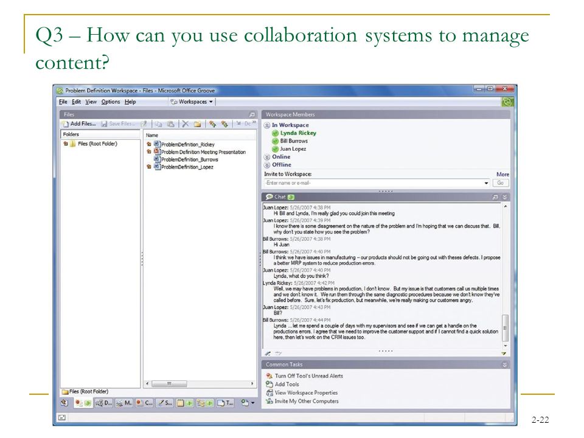Viewport: 584px width, 438px height.
Task: Select the active Files tool tab
Action: [83, 403]
